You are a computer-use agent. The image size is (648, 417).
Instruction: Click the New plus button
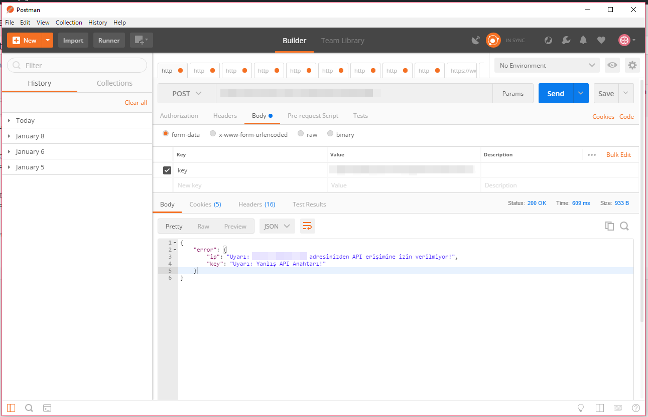click(24, 40)
